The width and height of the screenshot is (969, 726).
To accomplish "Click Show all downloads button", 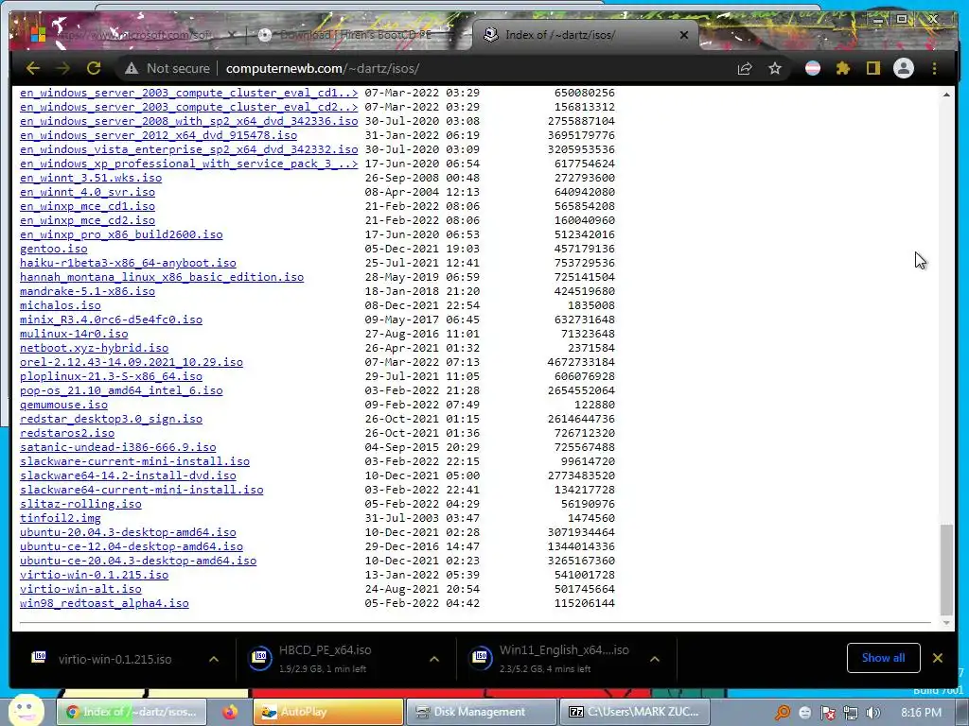I will click(x=883, y=658).
